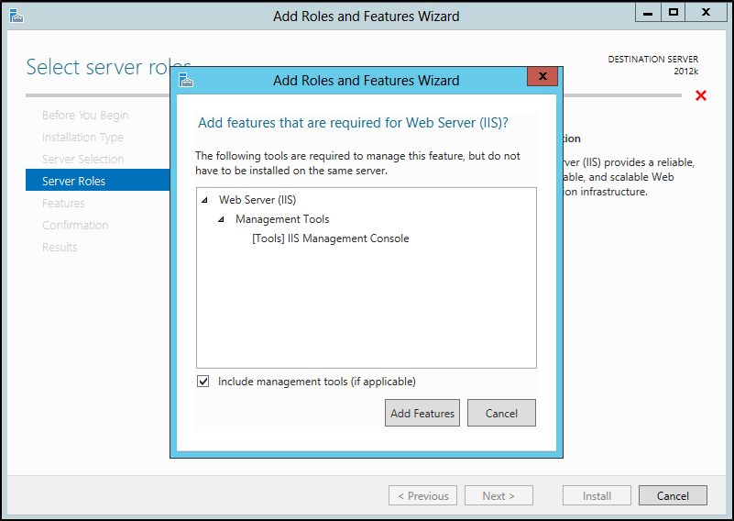Open Results step in sidebar
This screenshot has height=521, width=734.
[60, 248]
